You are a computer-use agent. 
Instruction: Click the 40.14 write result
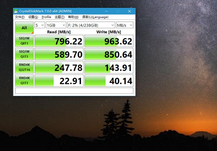(109, 81)
